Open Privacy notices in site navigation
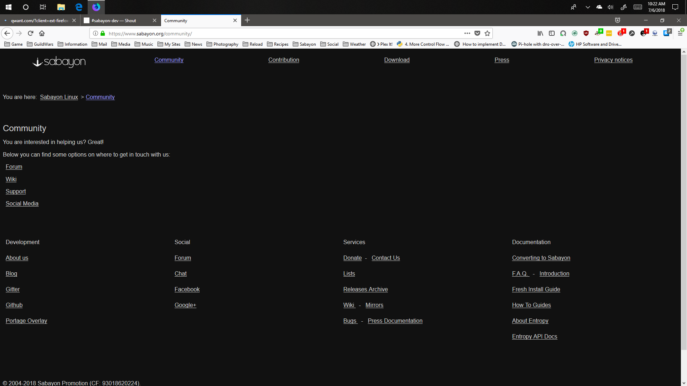The width and height of the screenshot is (687, 386). coord(613,60)
